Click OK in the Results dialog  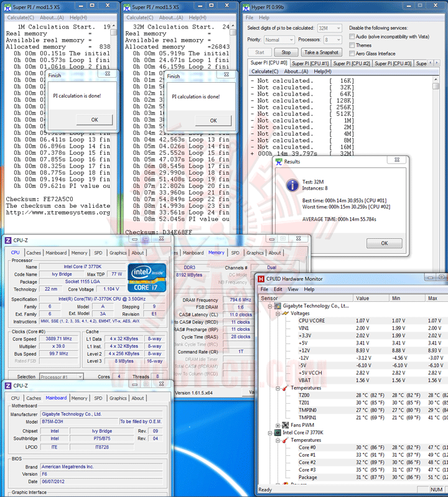point(385,243)
